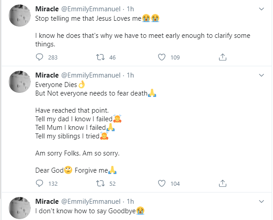
Task: Select the avatar beside the "Goodbye" tweet
Action: click(20, 209)
